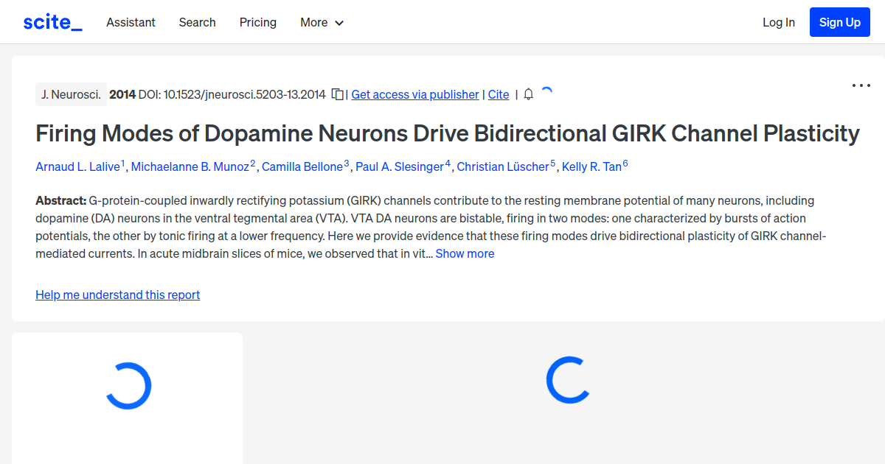Click author Arnaud L. Lalive

coord(77,166)
